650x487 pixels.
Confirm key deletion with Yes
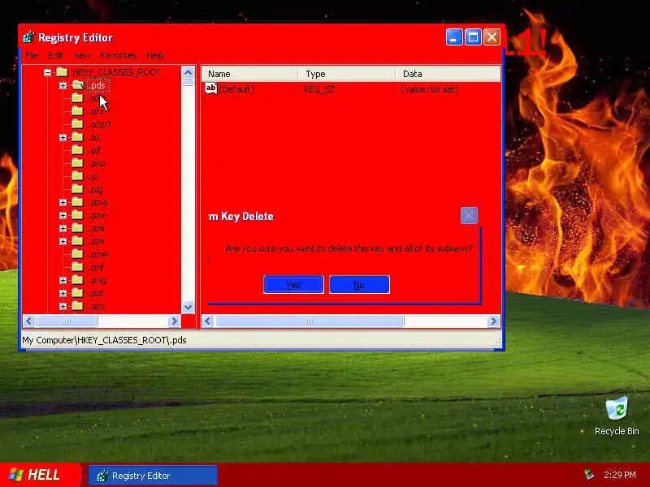pyautogui.click(x=293, y=285)
